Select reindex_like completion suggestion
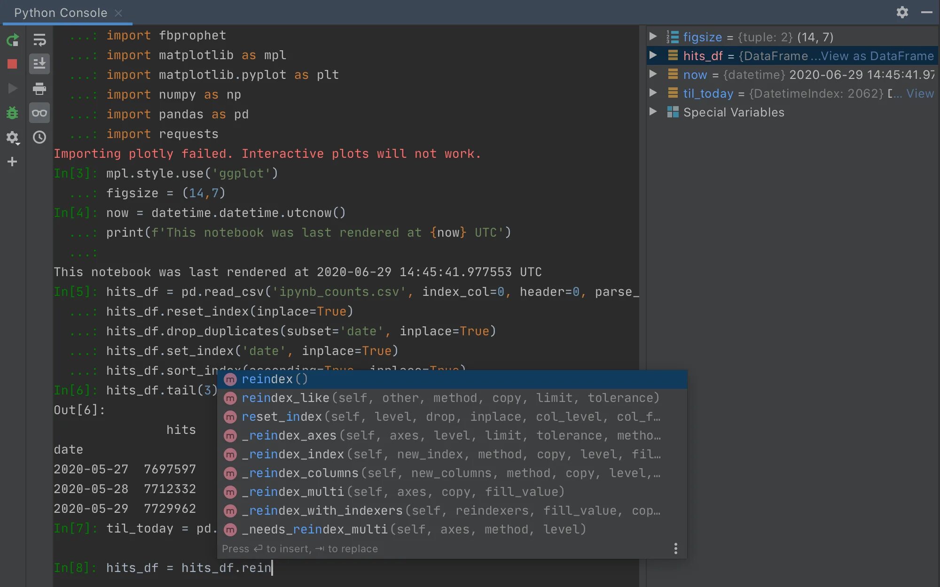940x587 pixels. click(x=285, y=398)
